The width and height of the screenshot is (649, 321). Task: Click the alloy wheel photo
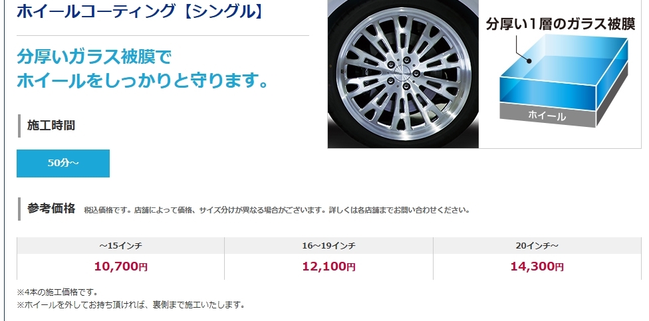click(x=403, y=74)
